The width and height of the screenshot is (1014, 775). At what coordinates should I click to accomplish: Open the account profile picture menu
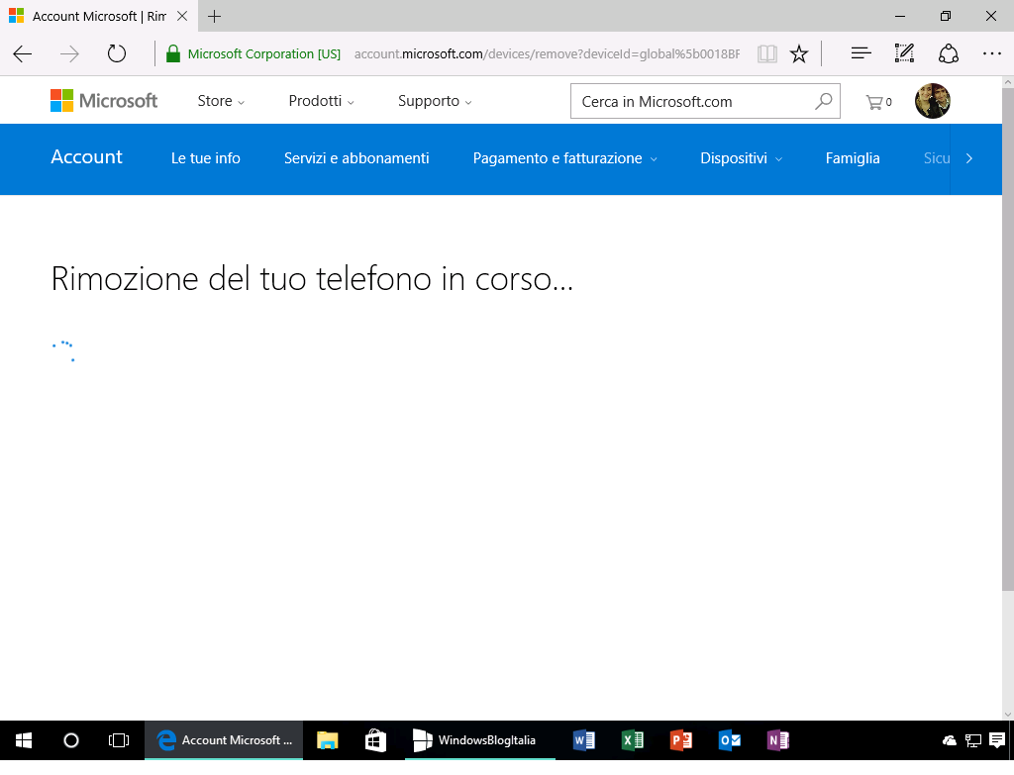tap(933, 101)
